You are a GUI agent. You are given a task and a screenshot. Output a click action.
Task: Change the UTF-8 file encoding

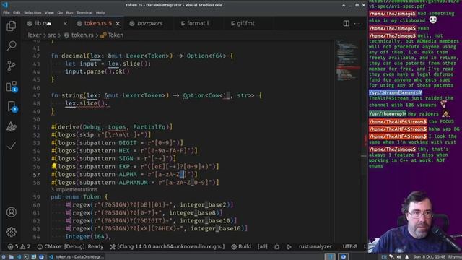click(x=349, y=246)
